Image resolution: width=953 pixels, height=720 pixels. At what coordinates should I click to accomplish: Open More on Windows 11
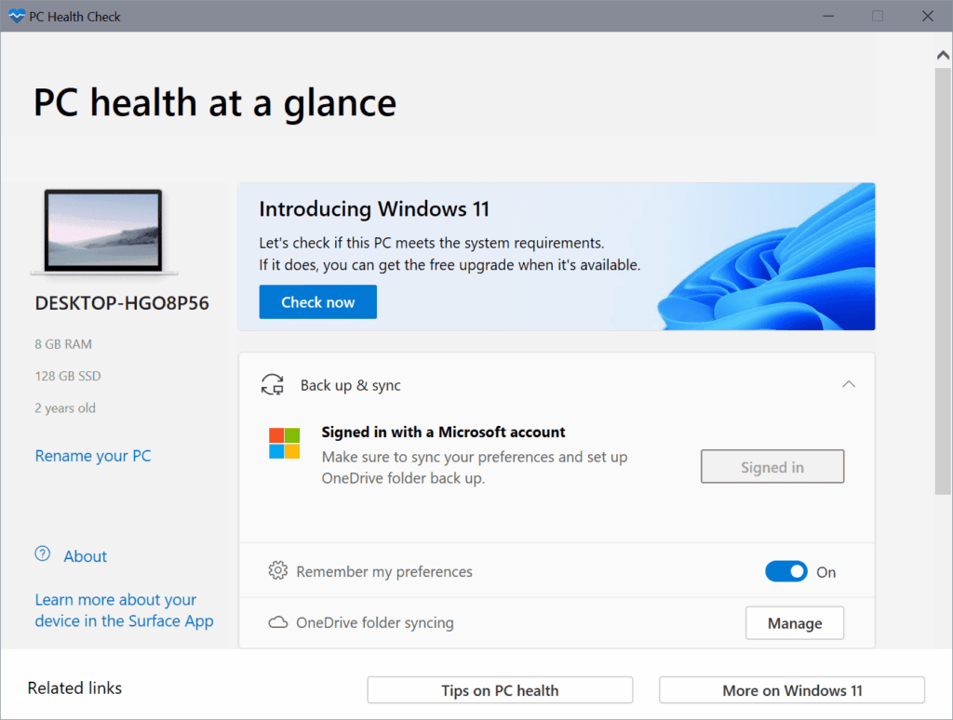tap(791, 690)
